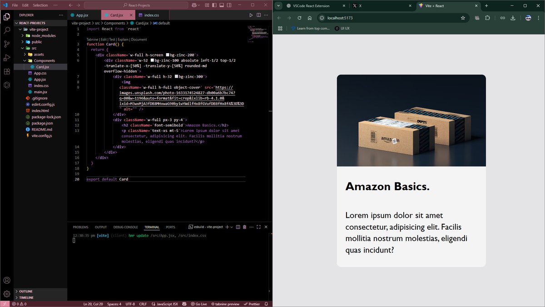Go to Chrome home page icon
This screenshot has height=307, width=545.
coord(310,18)
